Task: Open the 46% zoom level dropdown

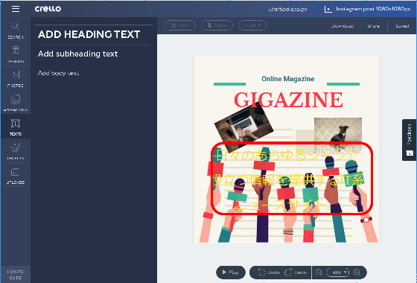Action: tap(338, 273)
